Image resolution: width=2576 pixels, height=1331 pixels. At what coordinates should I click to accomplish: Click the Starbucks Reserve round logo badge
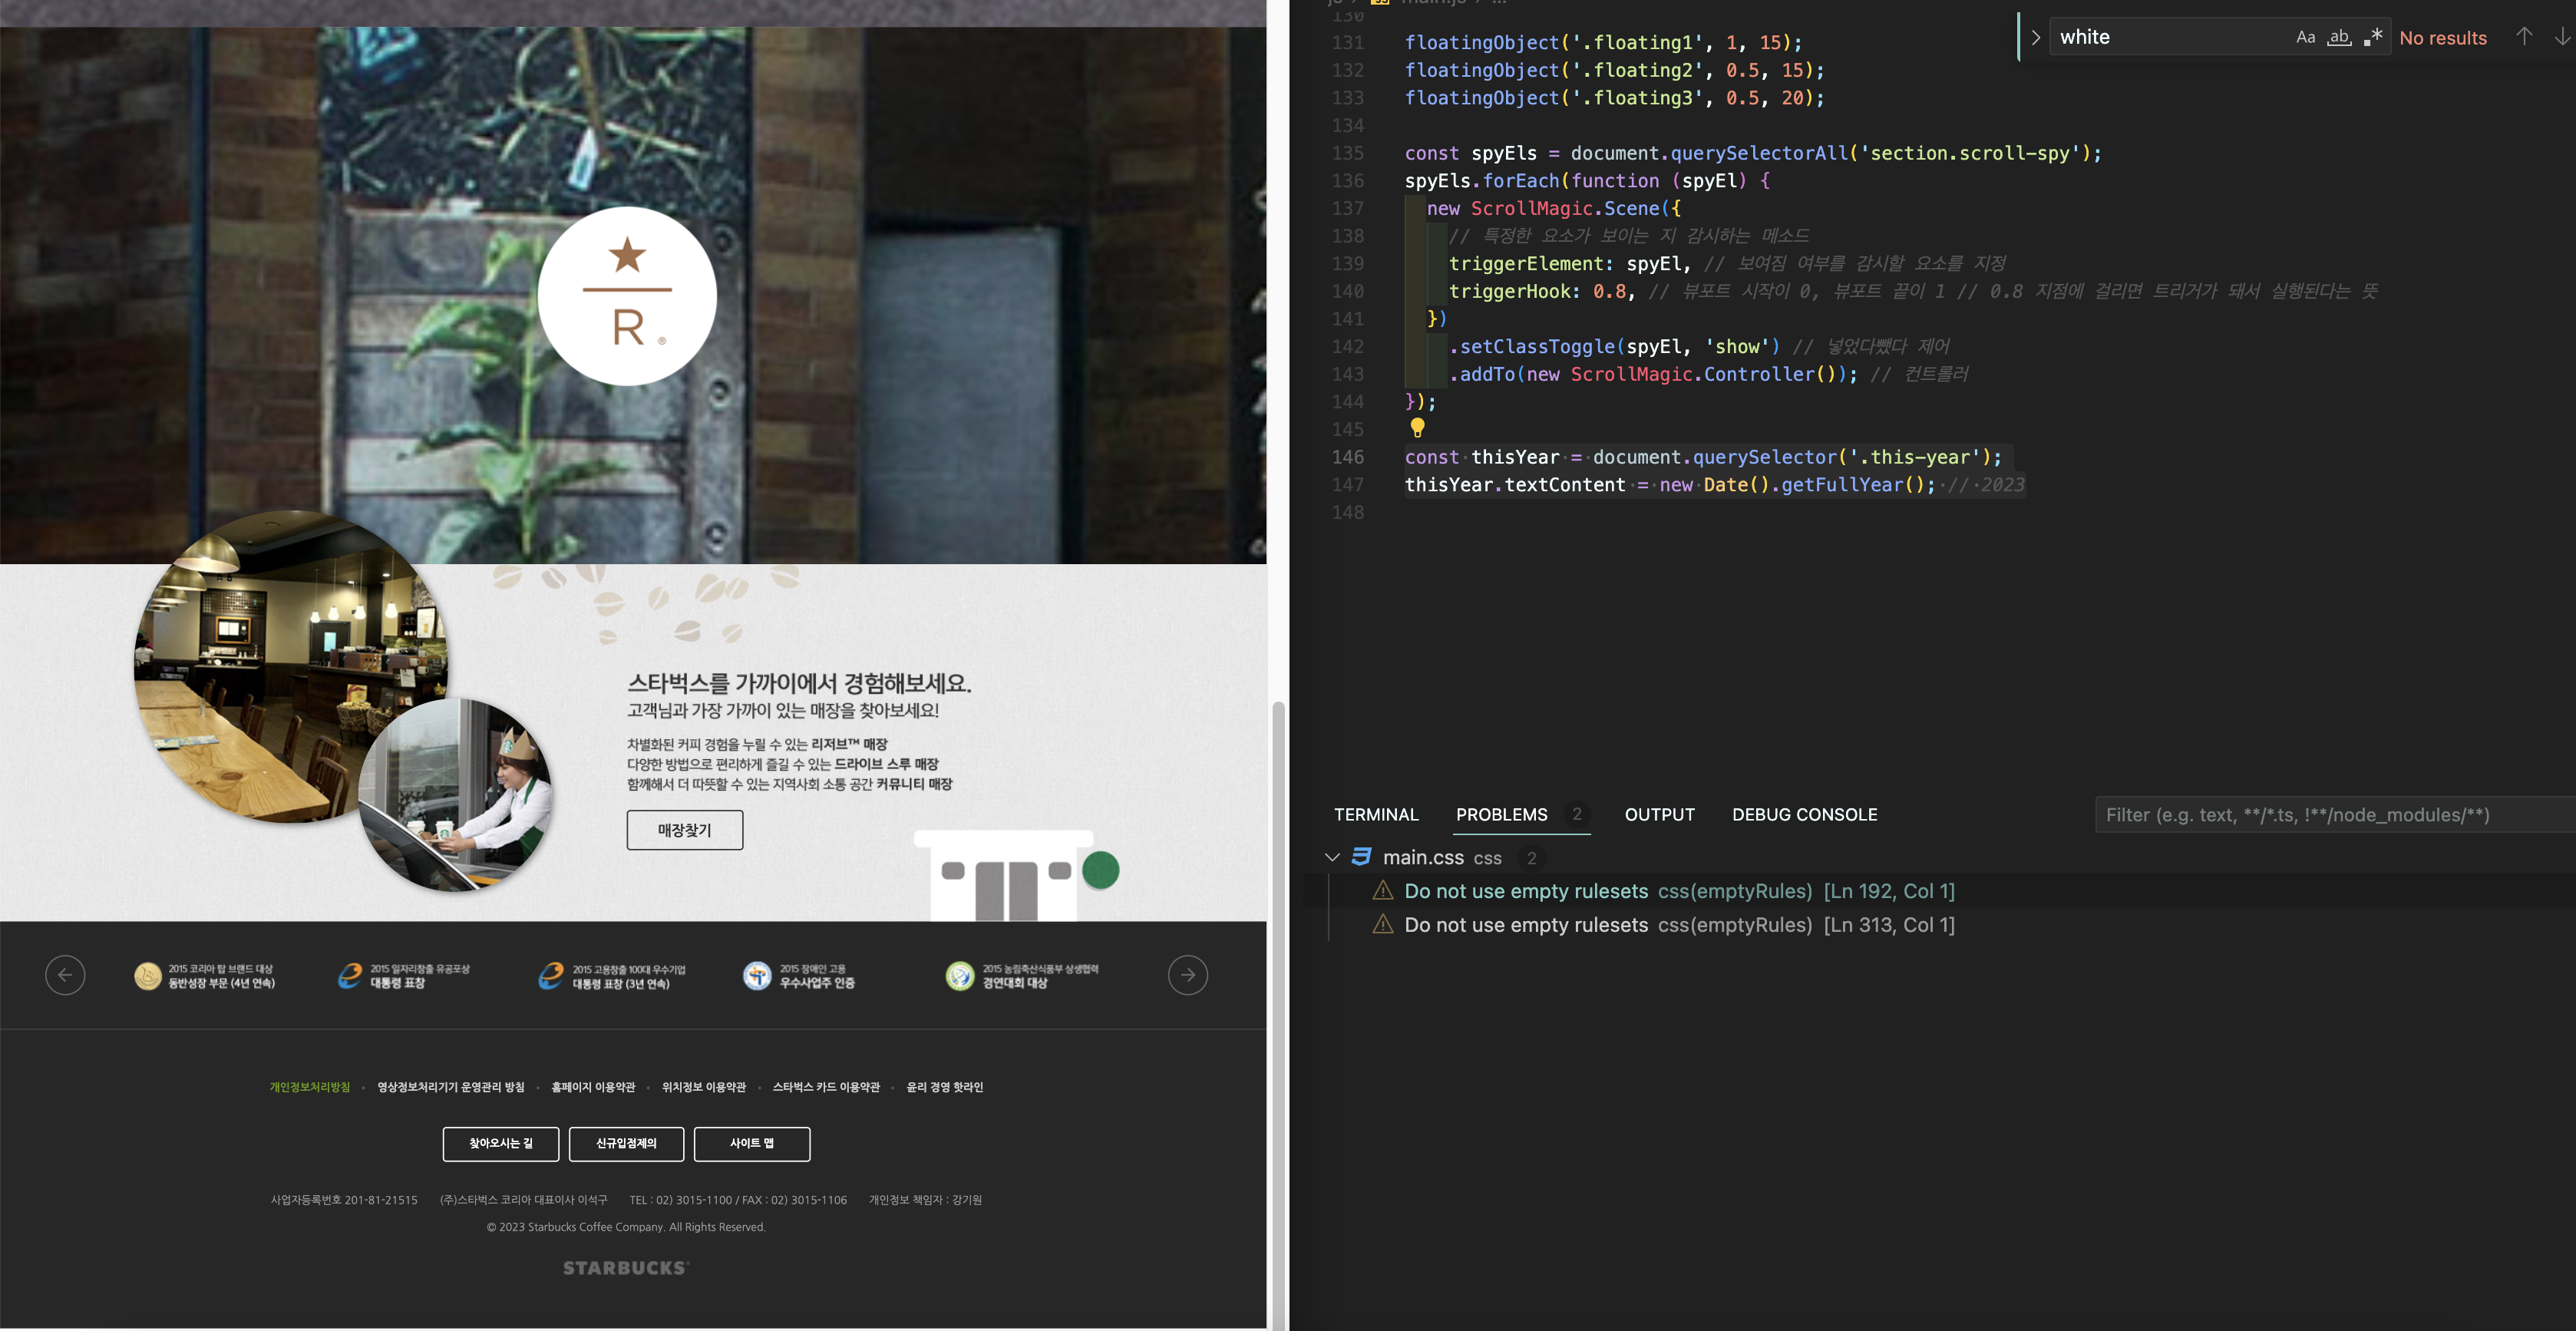point(627,296)
